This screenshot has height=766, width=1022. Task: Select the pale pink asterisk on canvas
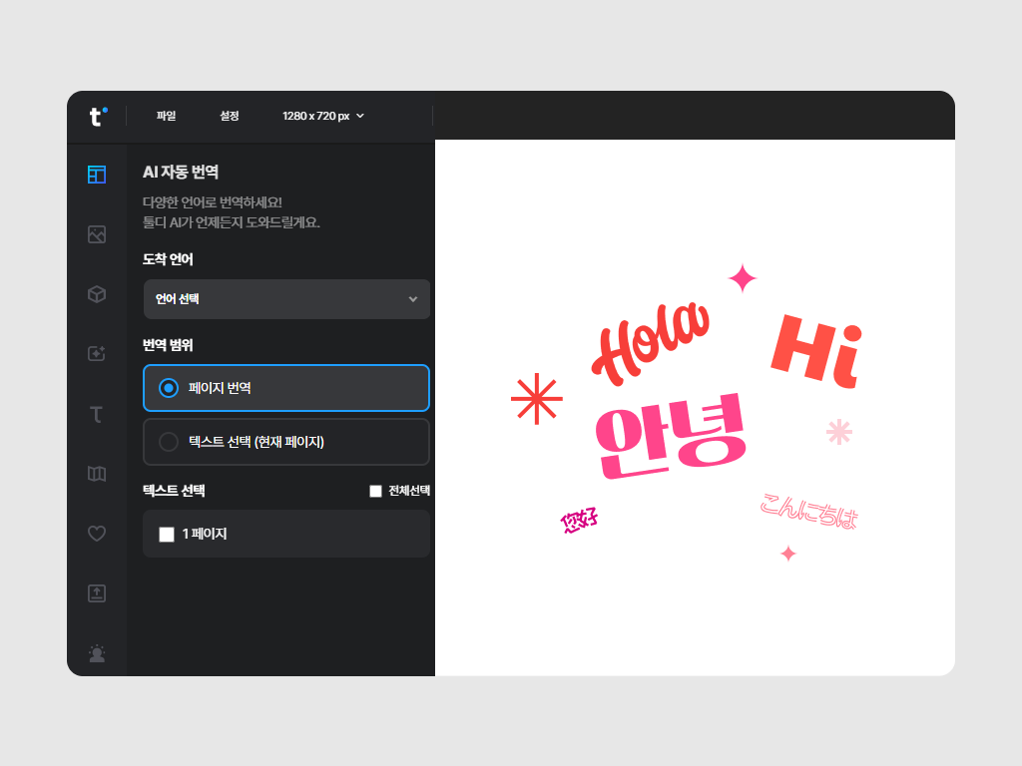pos(838,432)
